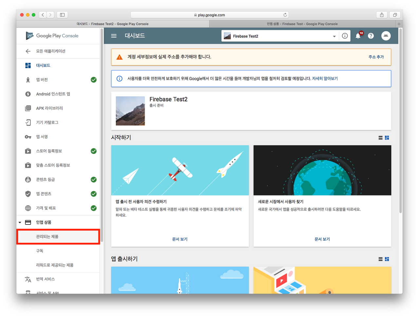Click the shield icon for 앱 콘텐츠
The height and width of the screenshot is (317, 419).
click(28, 194)
